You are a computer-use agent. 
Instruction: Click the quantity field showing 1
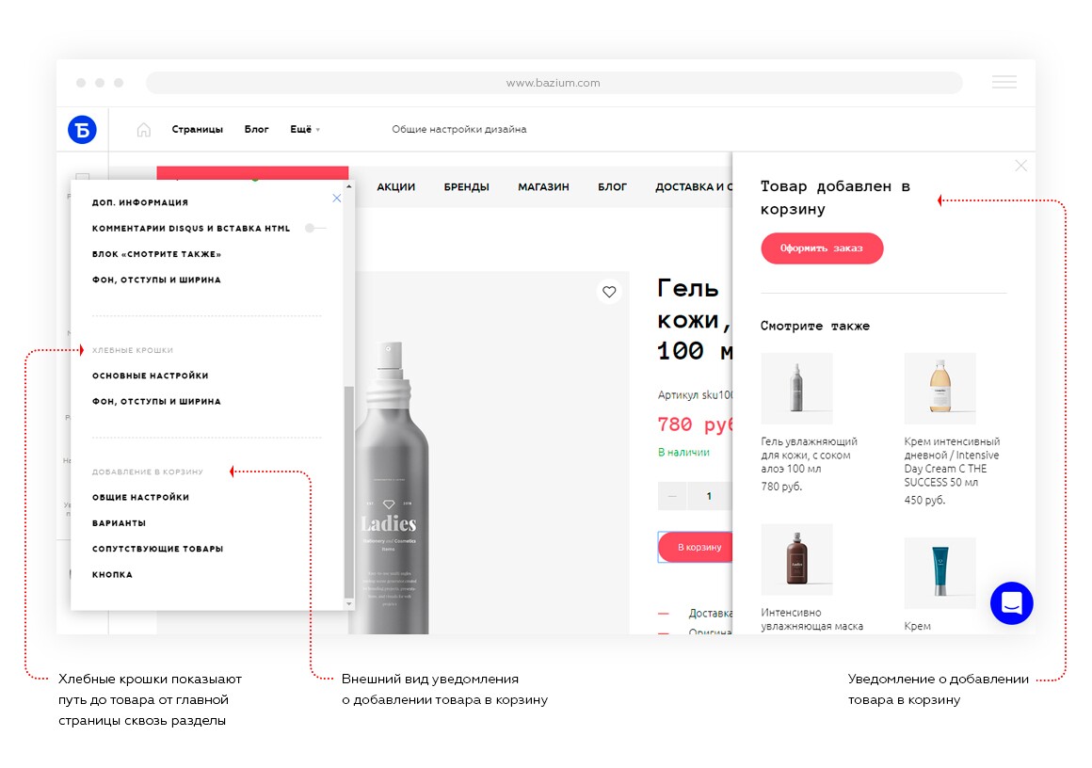point(709,496)
